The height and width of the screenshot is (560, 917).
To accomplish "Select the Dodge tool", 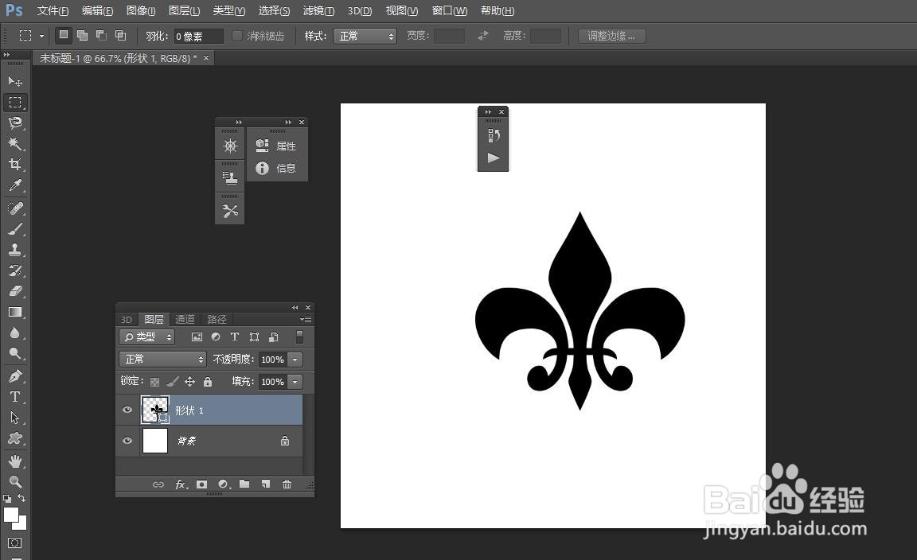I will [x=15, y=353].
